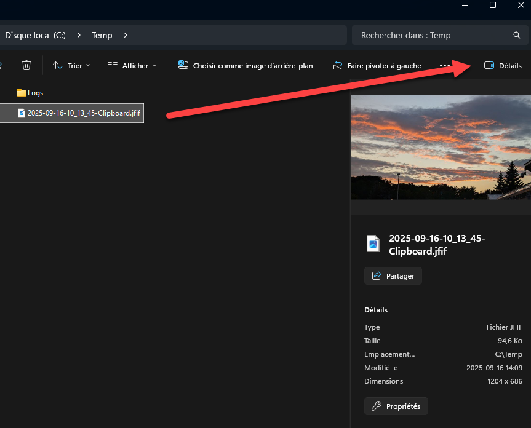
Task: Open the Afficher view dropdown
Action: pyautogui.click(x=132, y=65)
